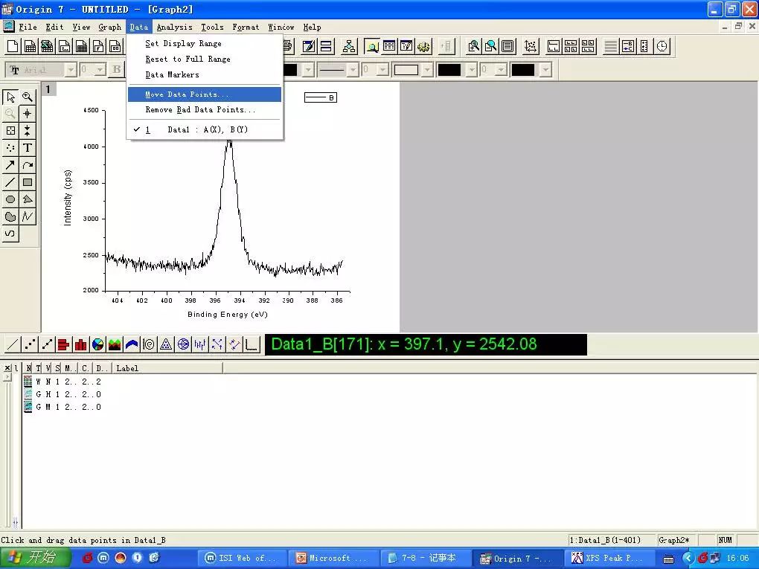Open the dropdown arrow beside the first black swatch
Image resolution: width=759 pixels, height=569 pixels.
[308, 70]
